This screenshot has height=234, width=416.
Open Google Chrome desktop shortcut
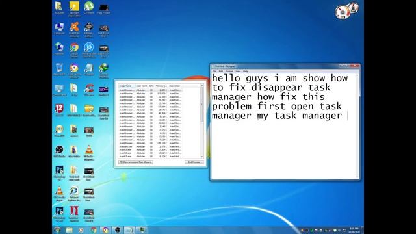click(x=74, y=50)
